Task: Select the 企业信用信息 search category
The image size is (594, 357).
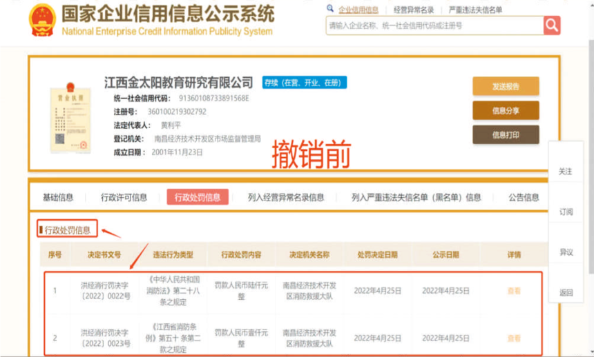Action: [358, 10]
